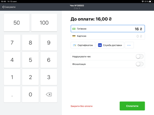Viewport: 154px width, 115px height.
Task: Tap keypad digit 3
Action: (x=49, y=77)
